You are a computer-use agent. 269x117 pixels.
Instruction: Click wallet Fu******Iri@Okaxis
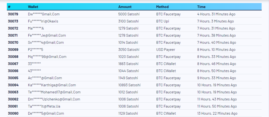click(43, 21)
